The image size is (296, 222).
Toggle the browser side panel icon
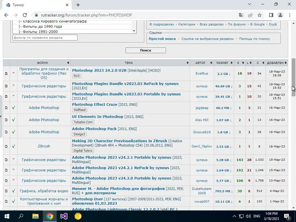(x=271, y=15)
